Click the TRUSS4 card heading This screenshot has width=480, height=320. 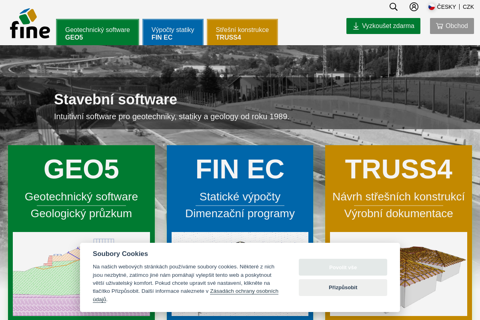(x=398, y=169)
